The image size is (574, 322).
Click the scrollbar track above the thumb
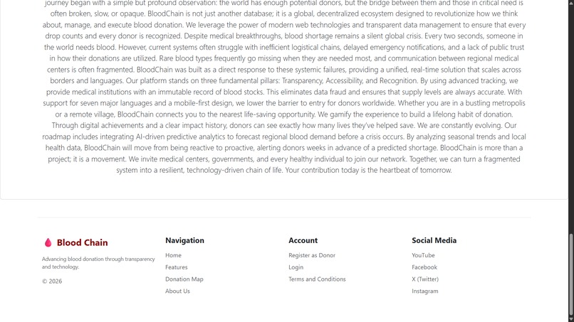pyautogui.click(x=570, y=117)
